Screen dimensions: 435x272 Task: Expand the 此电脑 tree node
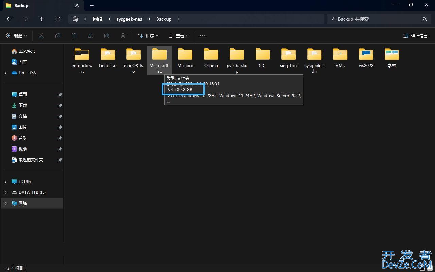click(x=5, y=182)
